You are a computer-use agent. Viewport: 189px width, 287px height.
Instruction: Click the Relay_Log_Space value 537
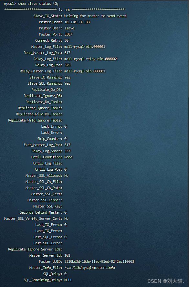[x=67, y=151]
